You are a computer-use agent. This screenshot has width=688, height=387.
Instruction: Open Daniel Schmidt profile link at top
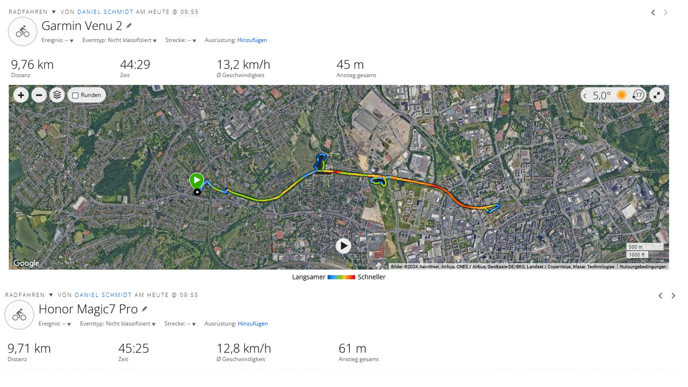click(x=105, y=12)
